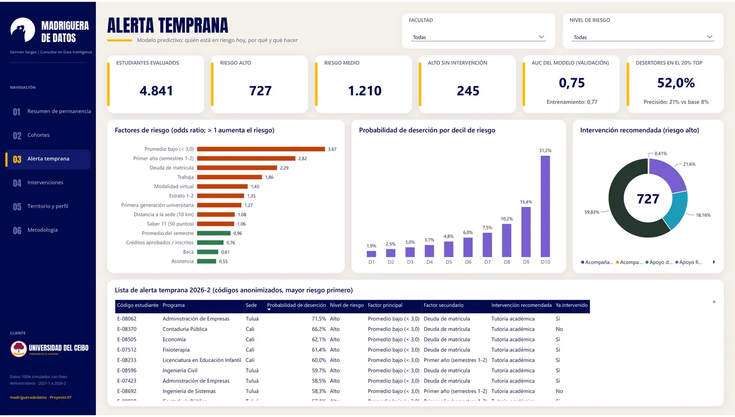Click the Universidad del Ceibo tree emblem
Viewport: 735px width, 417px height.
click(18, 349)
